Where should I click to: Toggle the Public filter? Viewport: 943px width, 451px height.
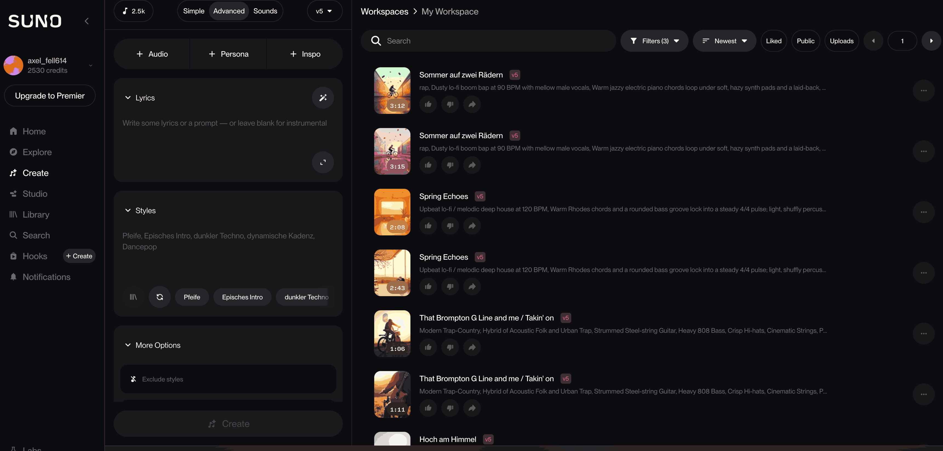pos(805,41)
